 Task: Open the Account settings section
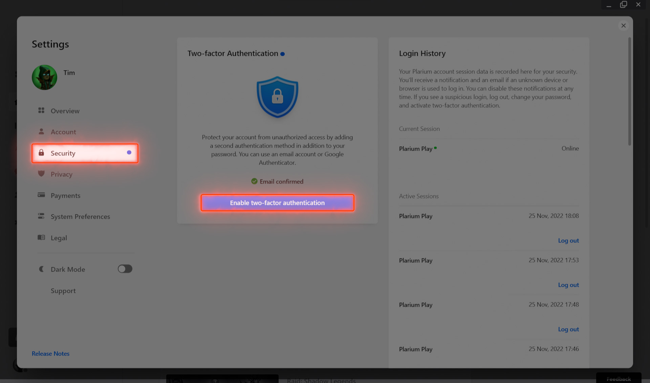(85, 132)
